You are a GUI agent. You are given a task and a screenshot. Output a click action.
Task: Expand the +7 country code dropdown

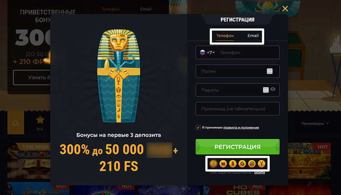pyautogui.click(x=211, y=53)
